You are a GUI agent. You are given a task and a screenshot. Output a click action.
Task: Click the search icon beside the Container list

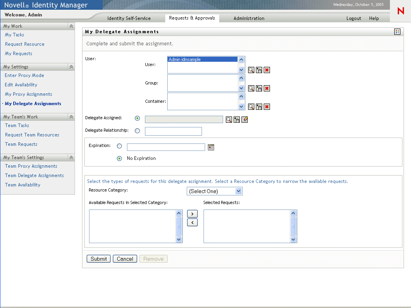[251, 107]
